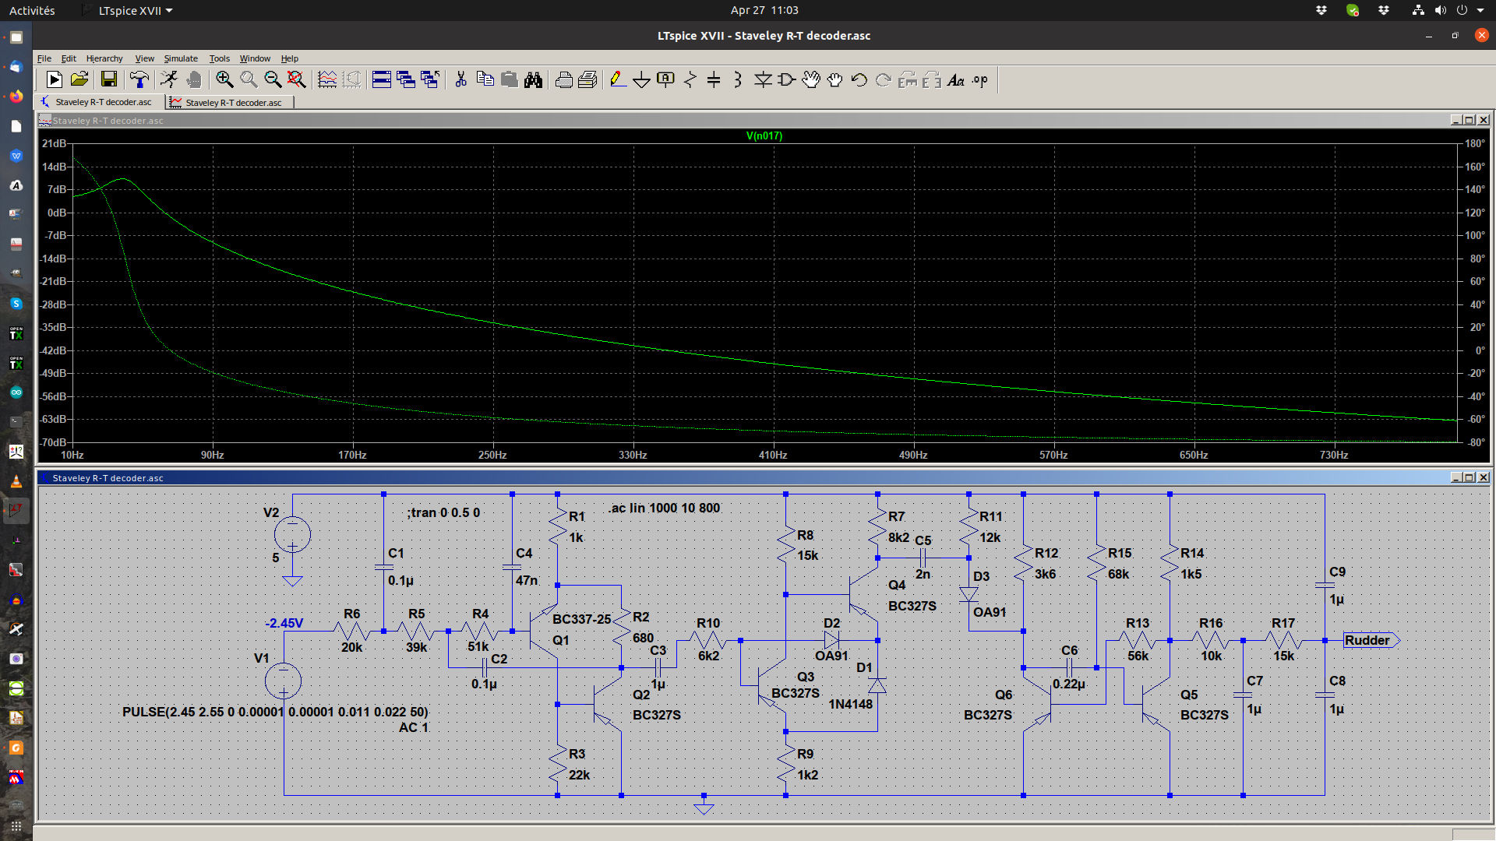Image resolution: width=1496 pixels, height=841 pixels.
Task: Open the Simulate menu
Action: 181,58
